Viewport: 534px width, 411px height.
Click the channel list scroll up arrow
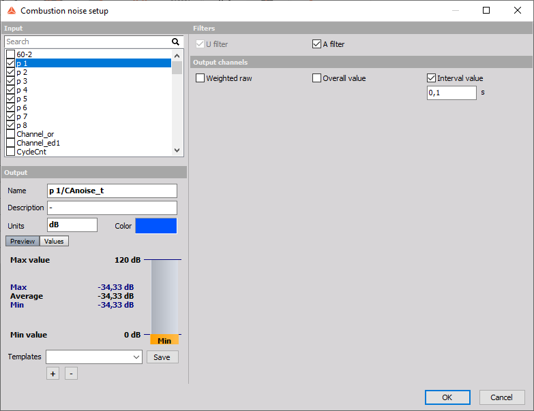click(x=177, y=55)
